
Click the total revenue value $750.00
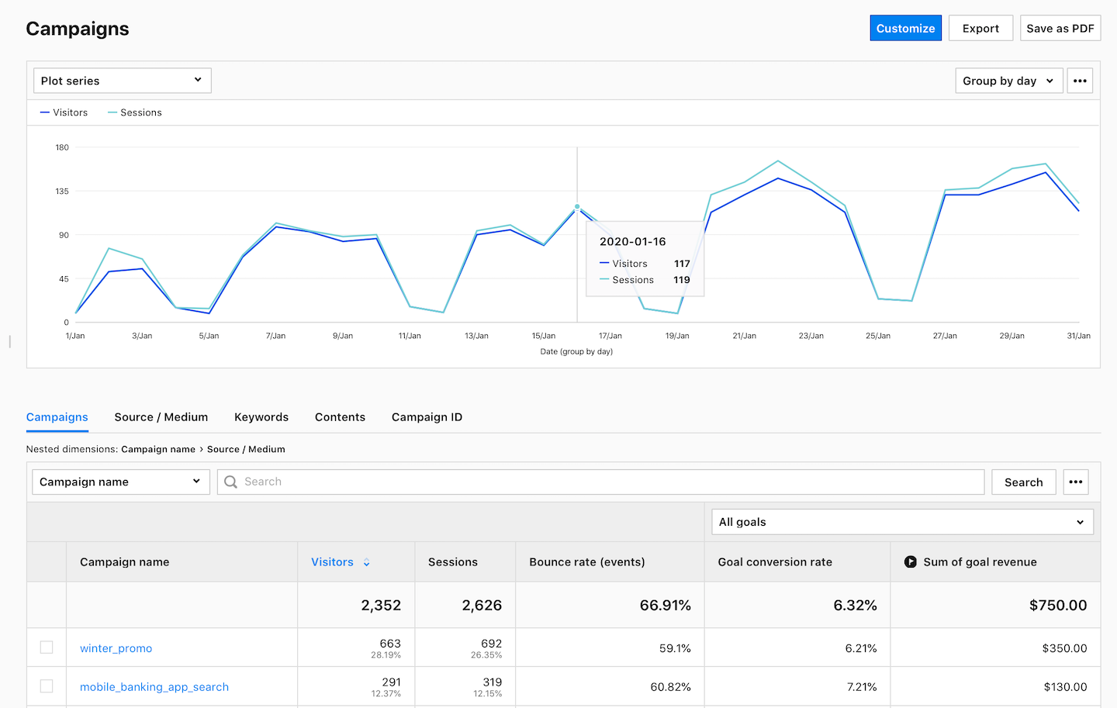1058,605
